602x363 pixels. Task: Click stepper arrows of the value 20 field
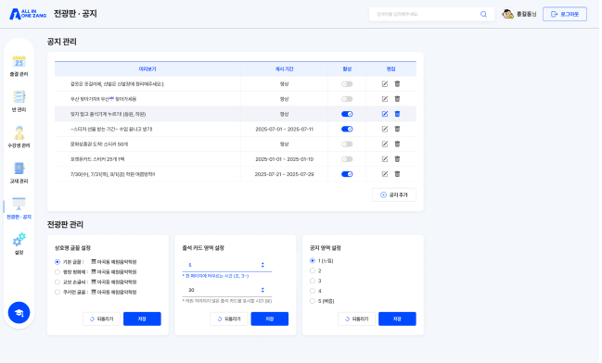point(263,290)
